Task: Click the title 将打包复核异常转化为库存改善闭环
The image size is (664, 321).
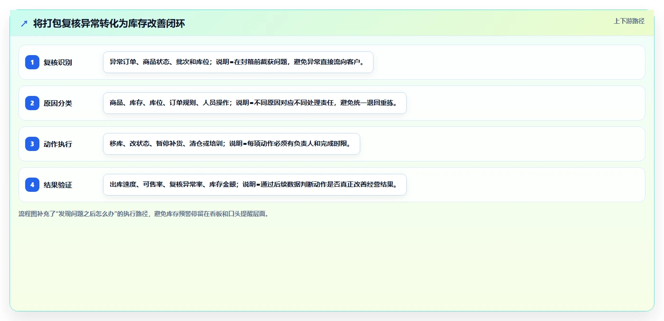Action: 109,24
